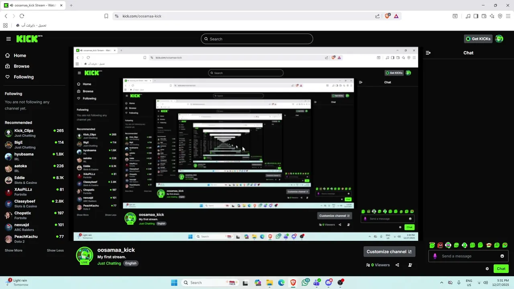
Task: Open chat settings gear icon
Action: click(487, 269)
